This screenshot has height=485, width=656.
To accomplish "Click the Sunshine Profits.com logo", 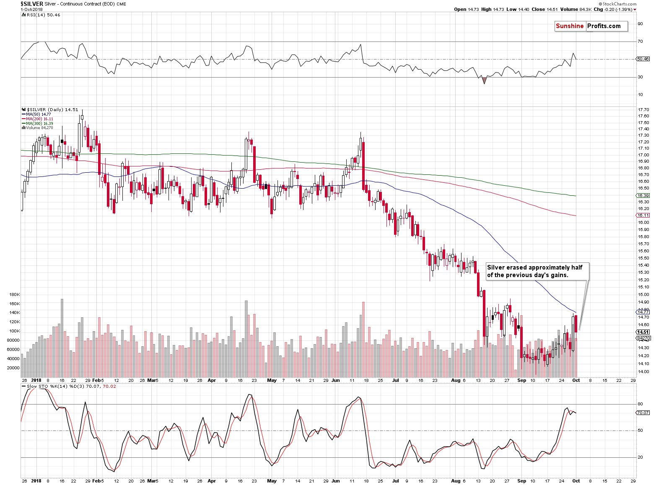I will coord(591,26).
